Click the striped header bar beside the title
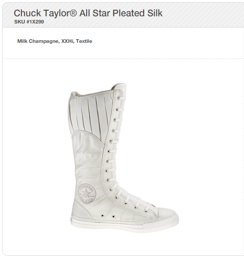Image resolution: width=244 pixels, height=256 pixels. click(x=203, y=15)
